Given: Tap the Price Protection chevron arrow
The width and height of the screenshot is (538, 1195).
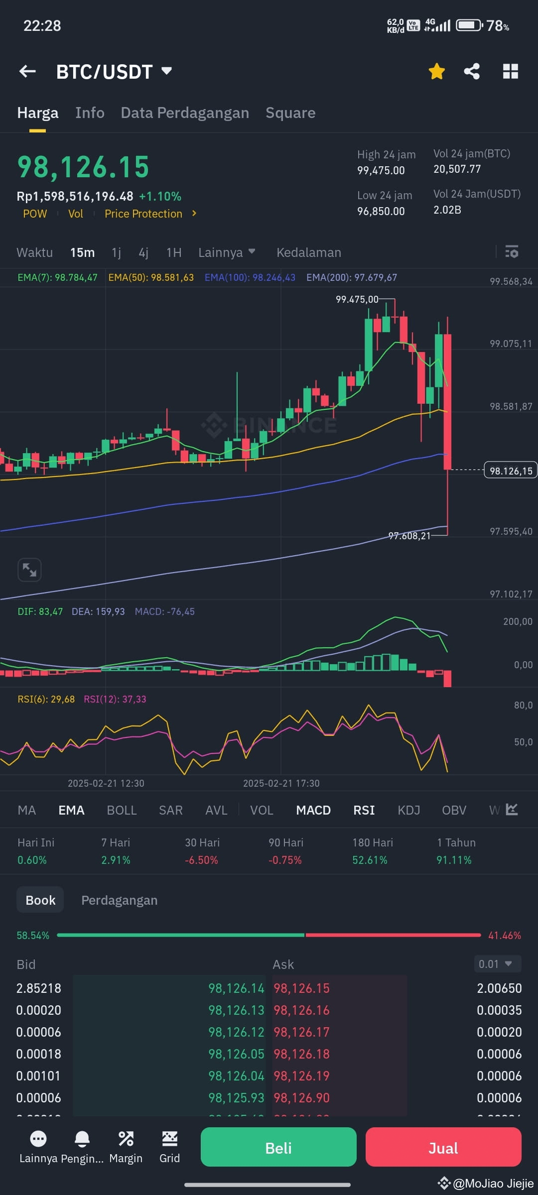Looking at the screenshot, I should click(194, 213).
